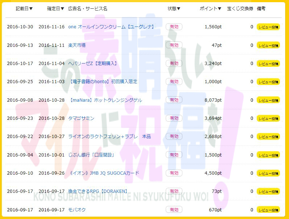Image resolution: width=289 pixels, height=219 pixels.
Task: Click レビュー投稿 button for タマゴサミン row
Action: [x=268, y=118]
